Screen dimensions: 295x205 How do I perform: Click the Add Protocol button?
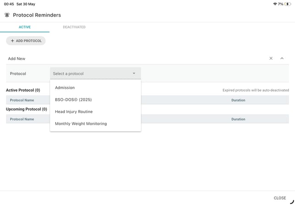pos(26,41)
